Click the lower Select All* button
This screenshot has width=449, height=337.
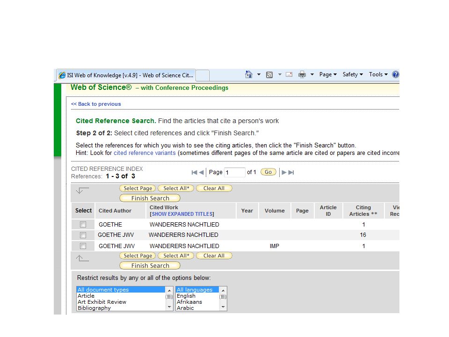tap(176, 256)
